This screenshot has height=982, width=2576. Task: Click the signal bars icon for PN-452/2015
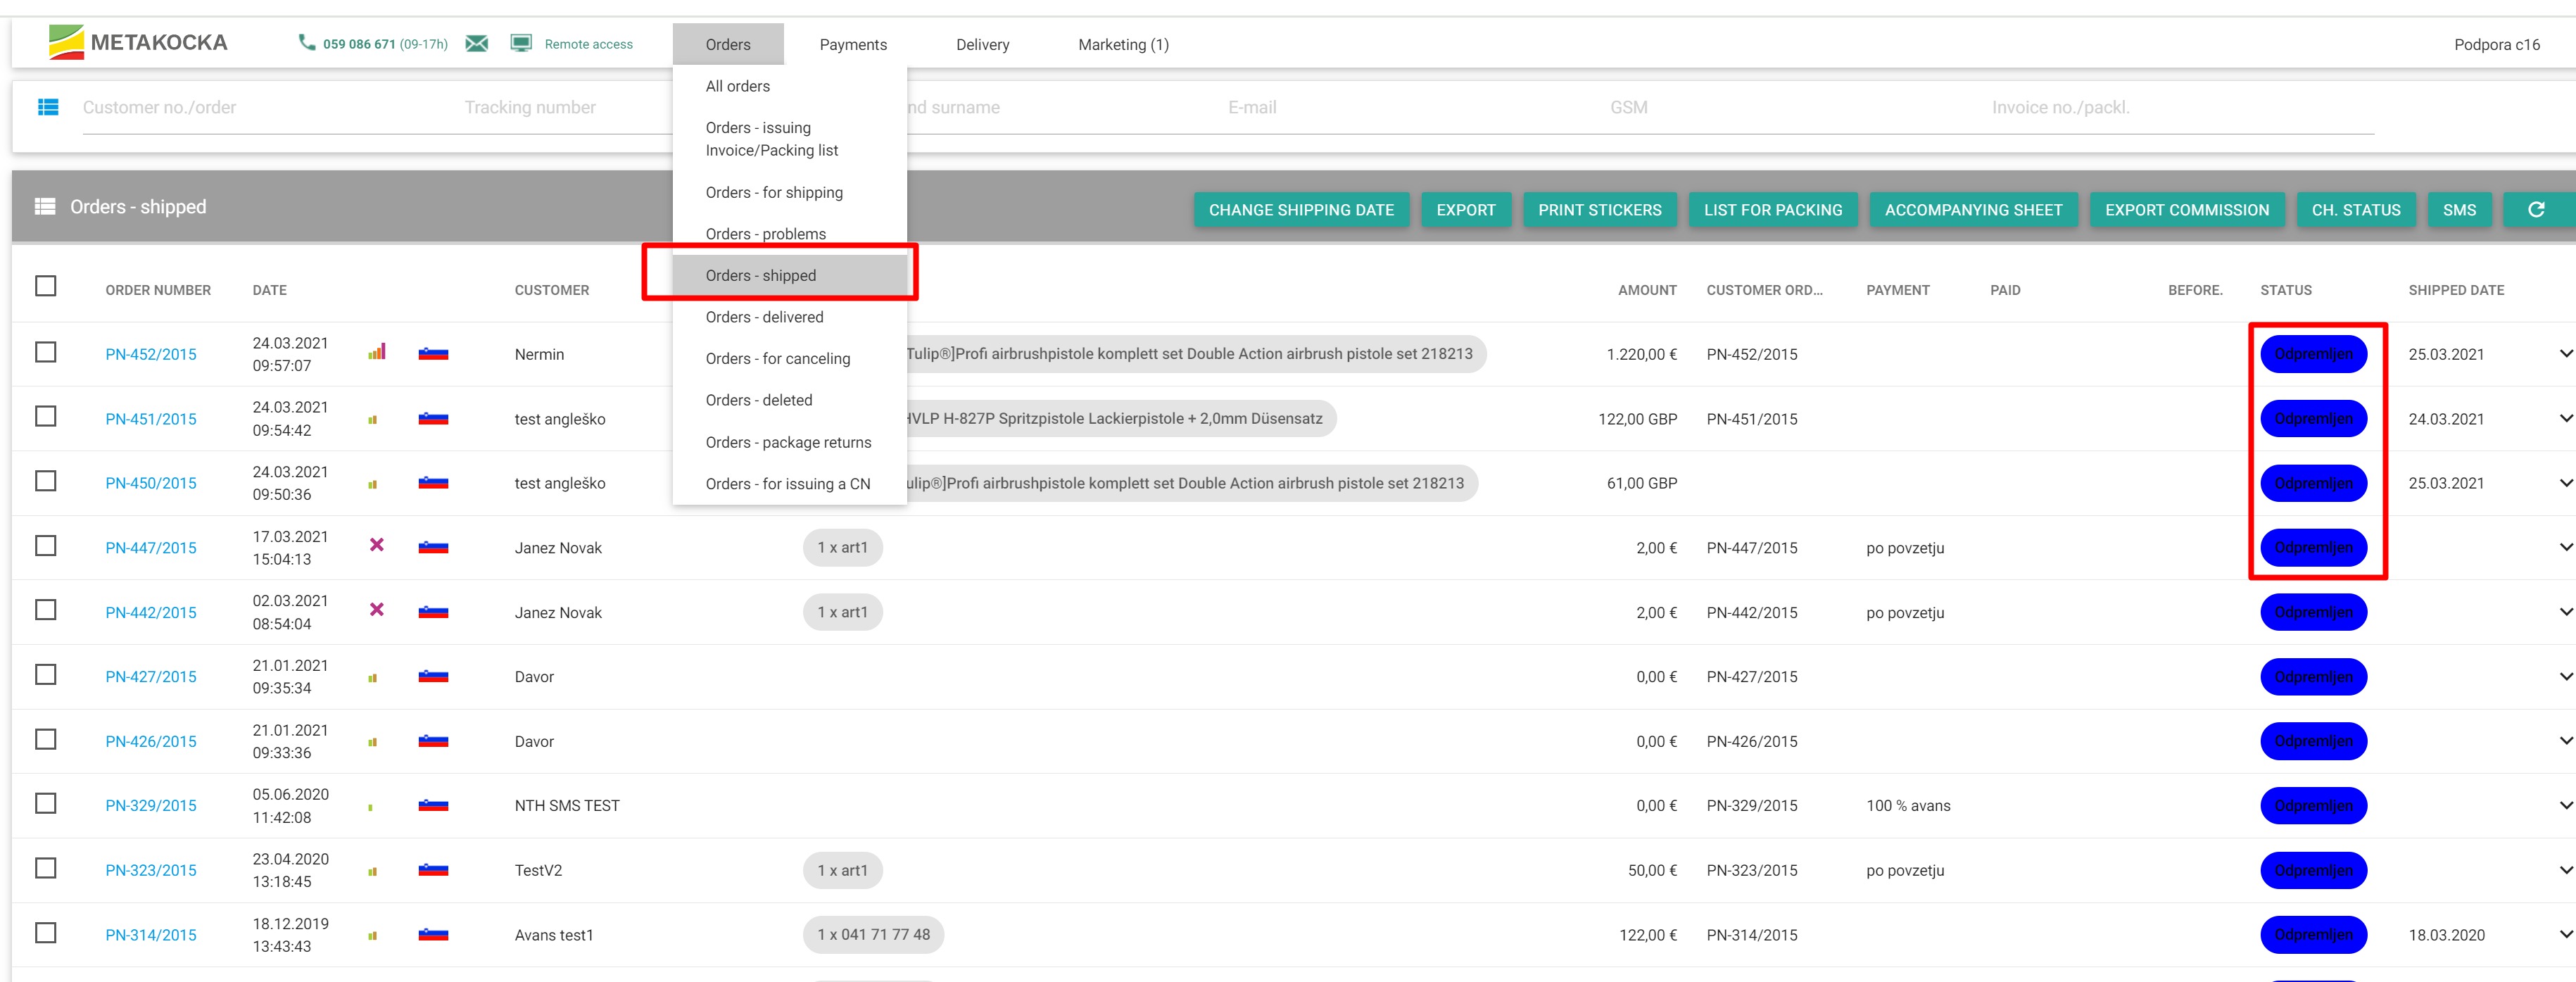377,352
